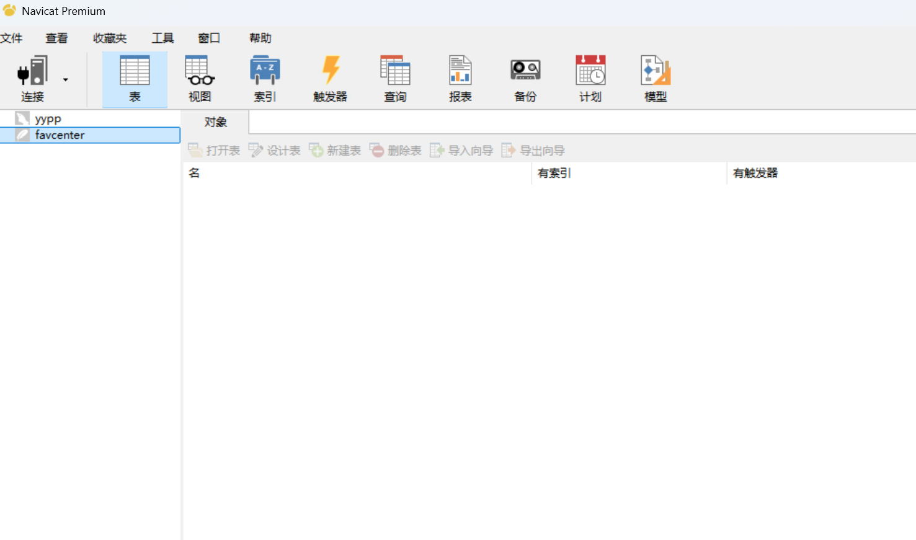Select the favcenter connection
This screenshot has width=916, height=540.
point(60,135)
